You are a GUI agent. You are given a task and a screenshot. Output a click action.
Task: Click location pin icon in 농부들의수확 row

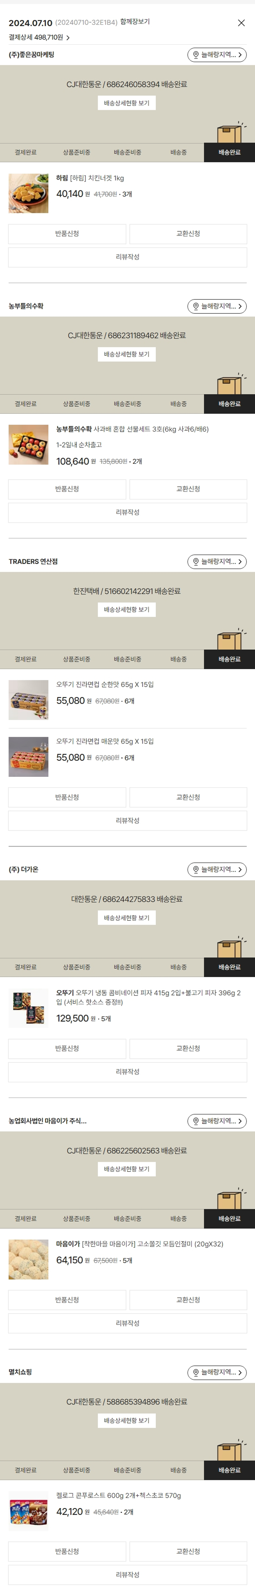[x=196, y=307]
